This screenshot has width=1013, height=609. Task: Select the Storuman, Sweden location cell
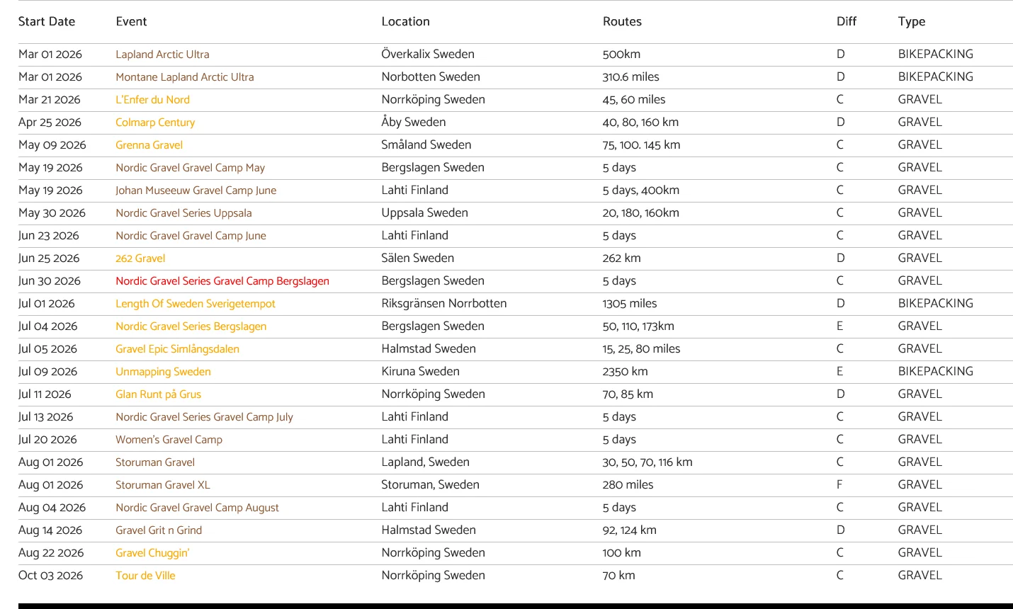[431, 485]
